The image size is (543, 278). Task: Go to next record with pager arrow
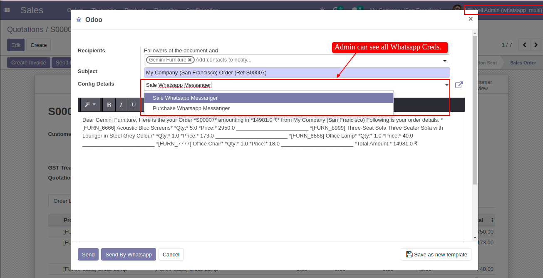(536, 45)
